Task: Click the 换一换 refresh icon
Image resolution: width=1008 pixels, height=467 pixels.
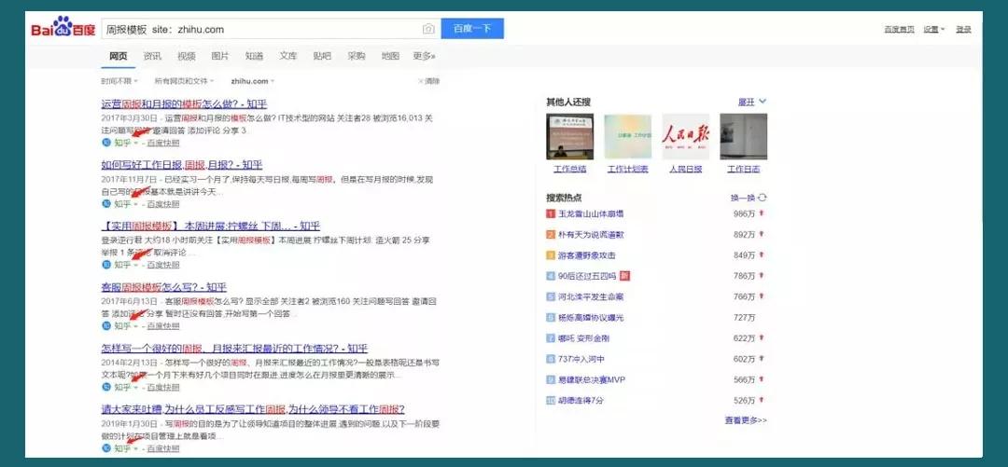Action: [x=763, y=198]
